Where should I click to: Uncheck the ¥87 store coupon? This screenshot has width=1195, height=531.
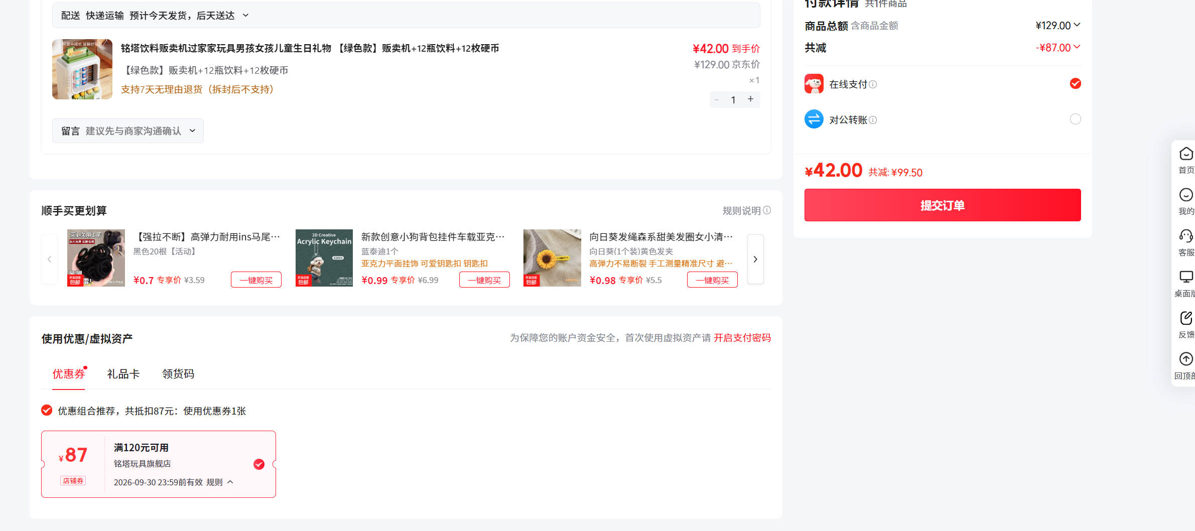click(x=259, y=464)
